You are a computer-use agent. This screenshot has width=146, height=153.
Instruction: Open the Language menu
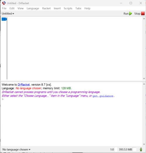coord(33,8)
